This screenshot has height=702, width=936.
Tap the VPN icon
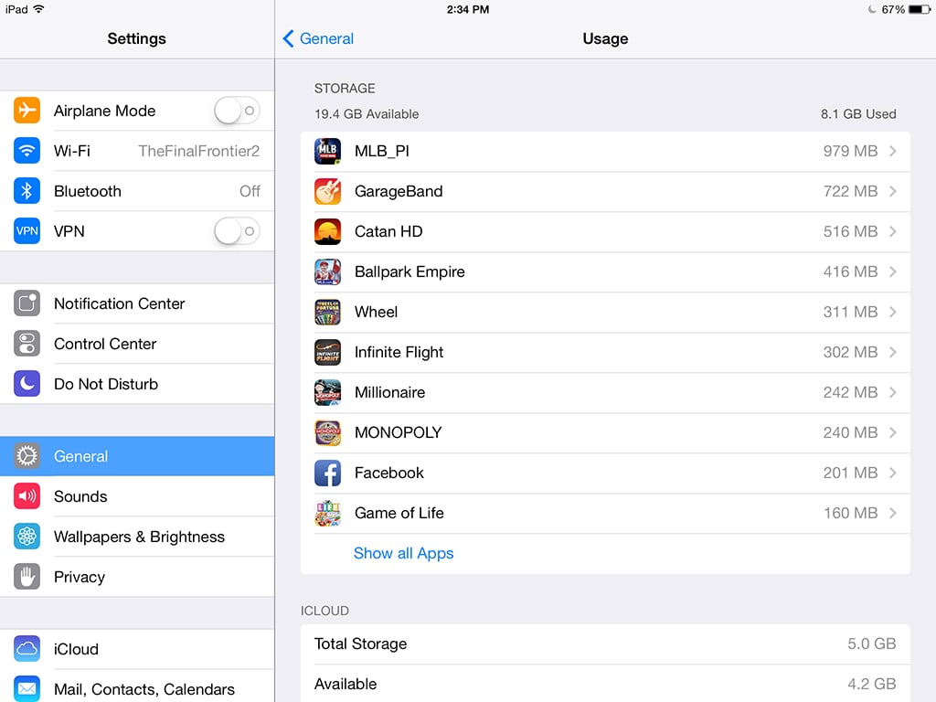[x=27, y=231]
